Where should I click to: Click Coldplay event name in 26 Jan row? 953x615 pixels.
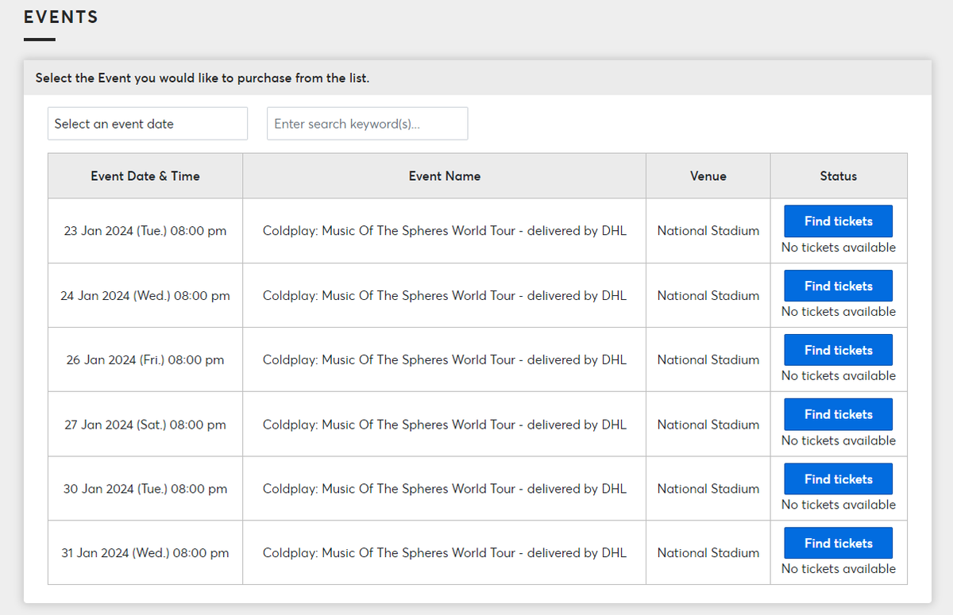(445, 359)
